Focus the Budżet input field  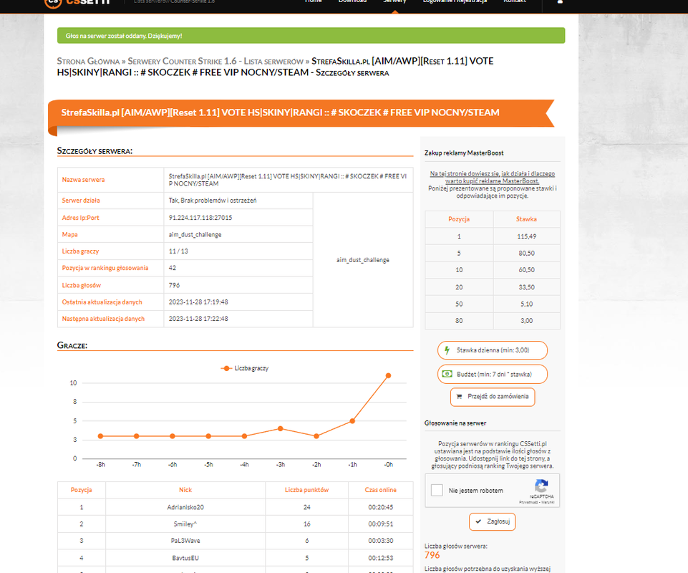click(x=493, y=374)
